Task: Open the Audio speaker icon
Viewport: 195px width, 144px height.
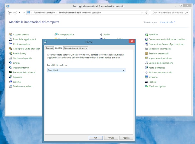Action: coord(101,34)
